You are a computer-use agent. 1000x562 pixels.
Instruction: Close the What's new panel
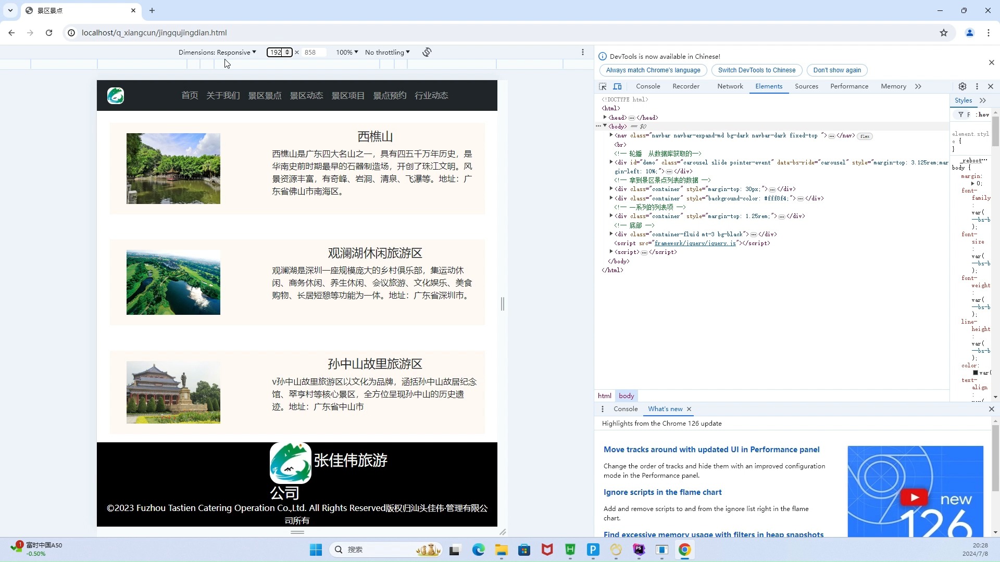tap(690, 409)
